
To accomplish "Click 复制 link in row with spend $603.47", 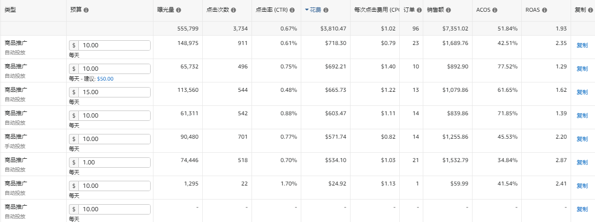I will [x=582, y=116].
